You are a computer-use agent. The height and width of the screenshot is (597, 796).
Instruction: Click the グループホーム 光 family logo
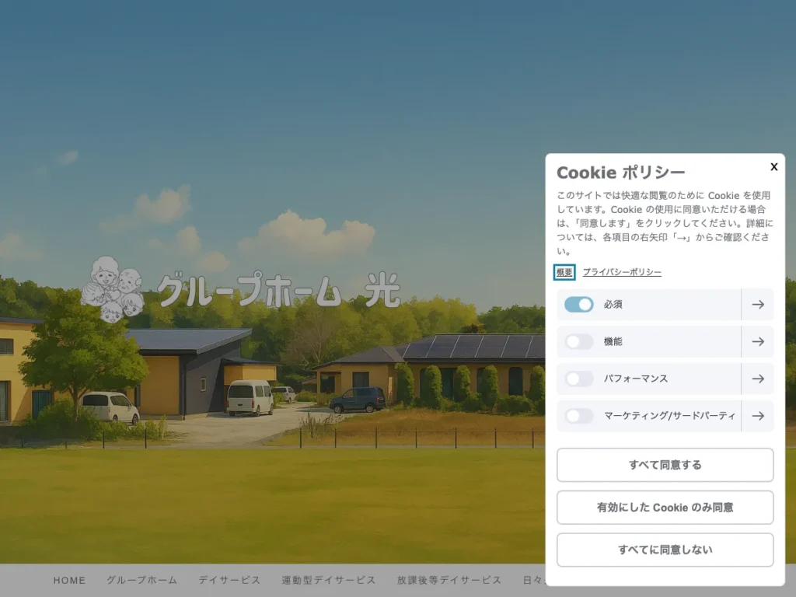click(x=241, y=289)
